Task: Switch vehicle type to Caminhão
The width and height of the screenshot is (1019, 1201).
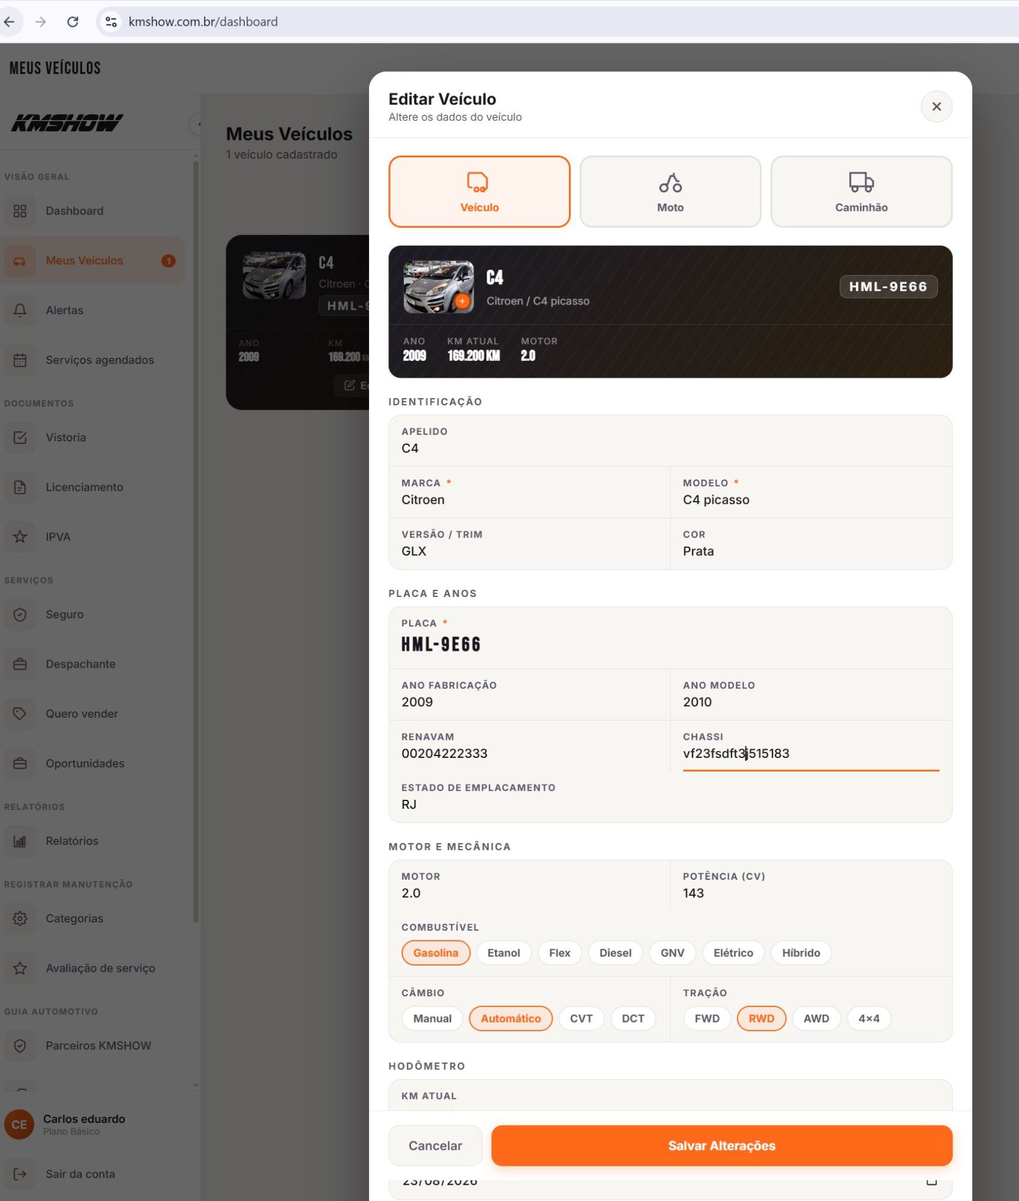Action: coord(861,192)
